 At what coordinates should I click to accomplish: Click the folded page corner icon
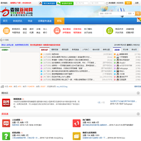139,20
